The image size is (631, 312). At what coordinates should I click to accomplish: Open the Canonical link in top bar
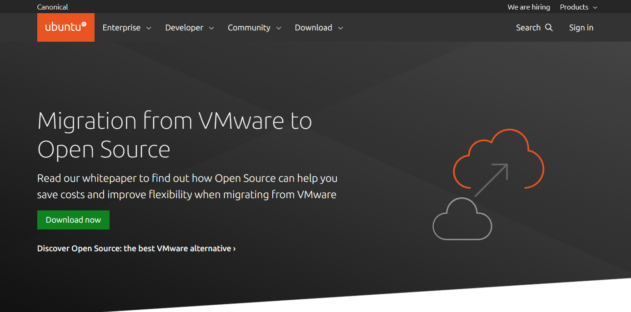[x=53, y=7]
